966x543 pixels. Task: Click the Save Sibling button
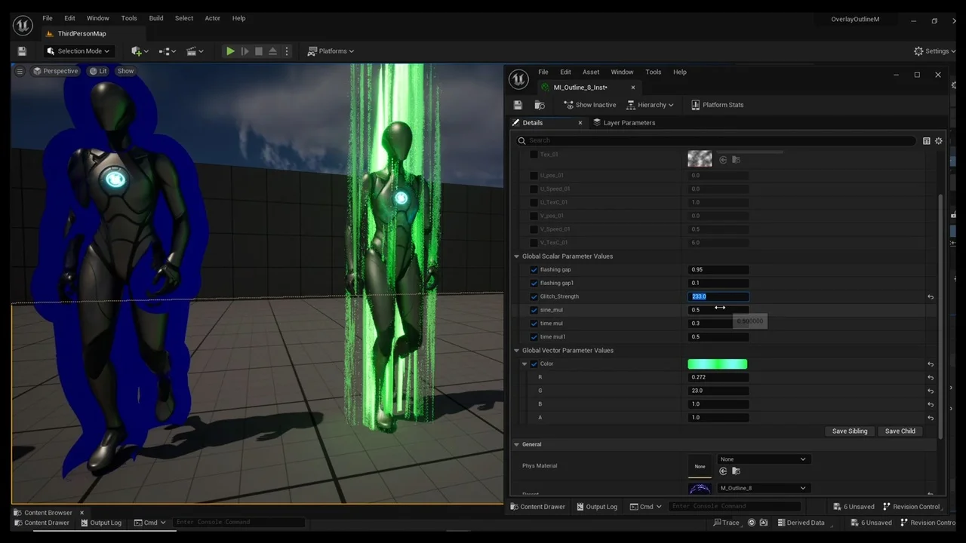tap(849, 431)
